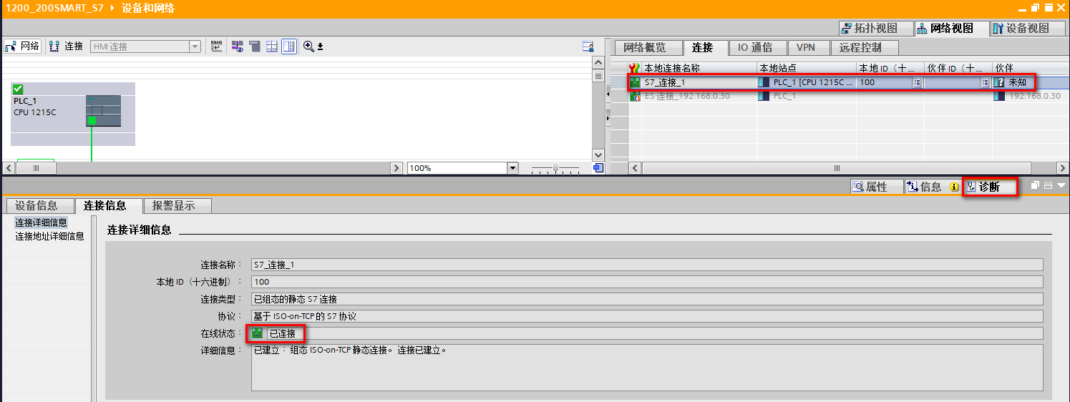Open the 100% zoom level dropdown
Viewport: 1070px width, 402px height.
tap(512, 168)
